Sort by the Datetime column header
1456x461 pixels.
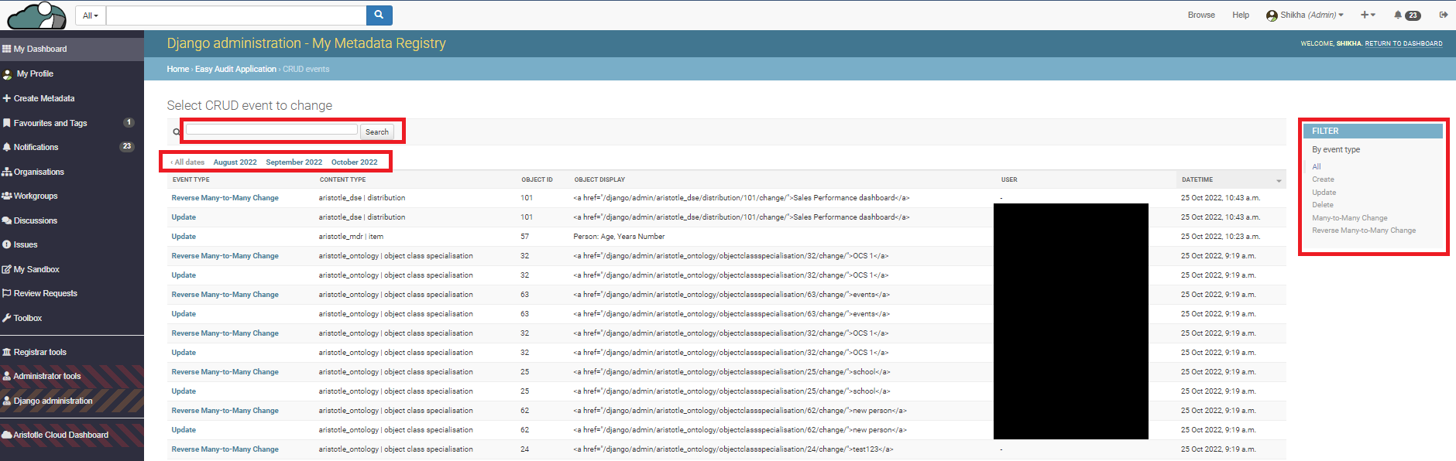(1197, 179)
